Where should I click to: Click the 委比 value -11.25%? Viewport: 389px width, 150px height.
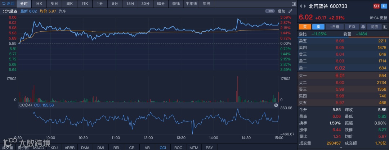[x=319, y=34]
